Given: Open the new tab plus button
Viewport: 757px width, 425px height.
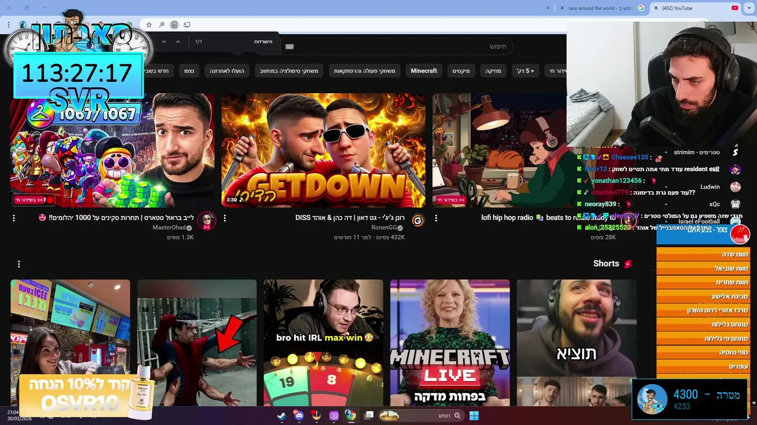Looking at the screenshot, I should (x=548, y=8).
